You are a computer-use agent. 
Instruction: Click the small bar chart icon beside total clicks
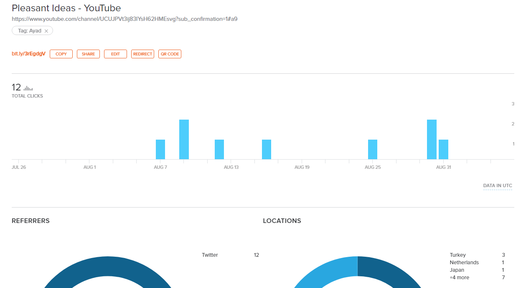pos(28,88)
